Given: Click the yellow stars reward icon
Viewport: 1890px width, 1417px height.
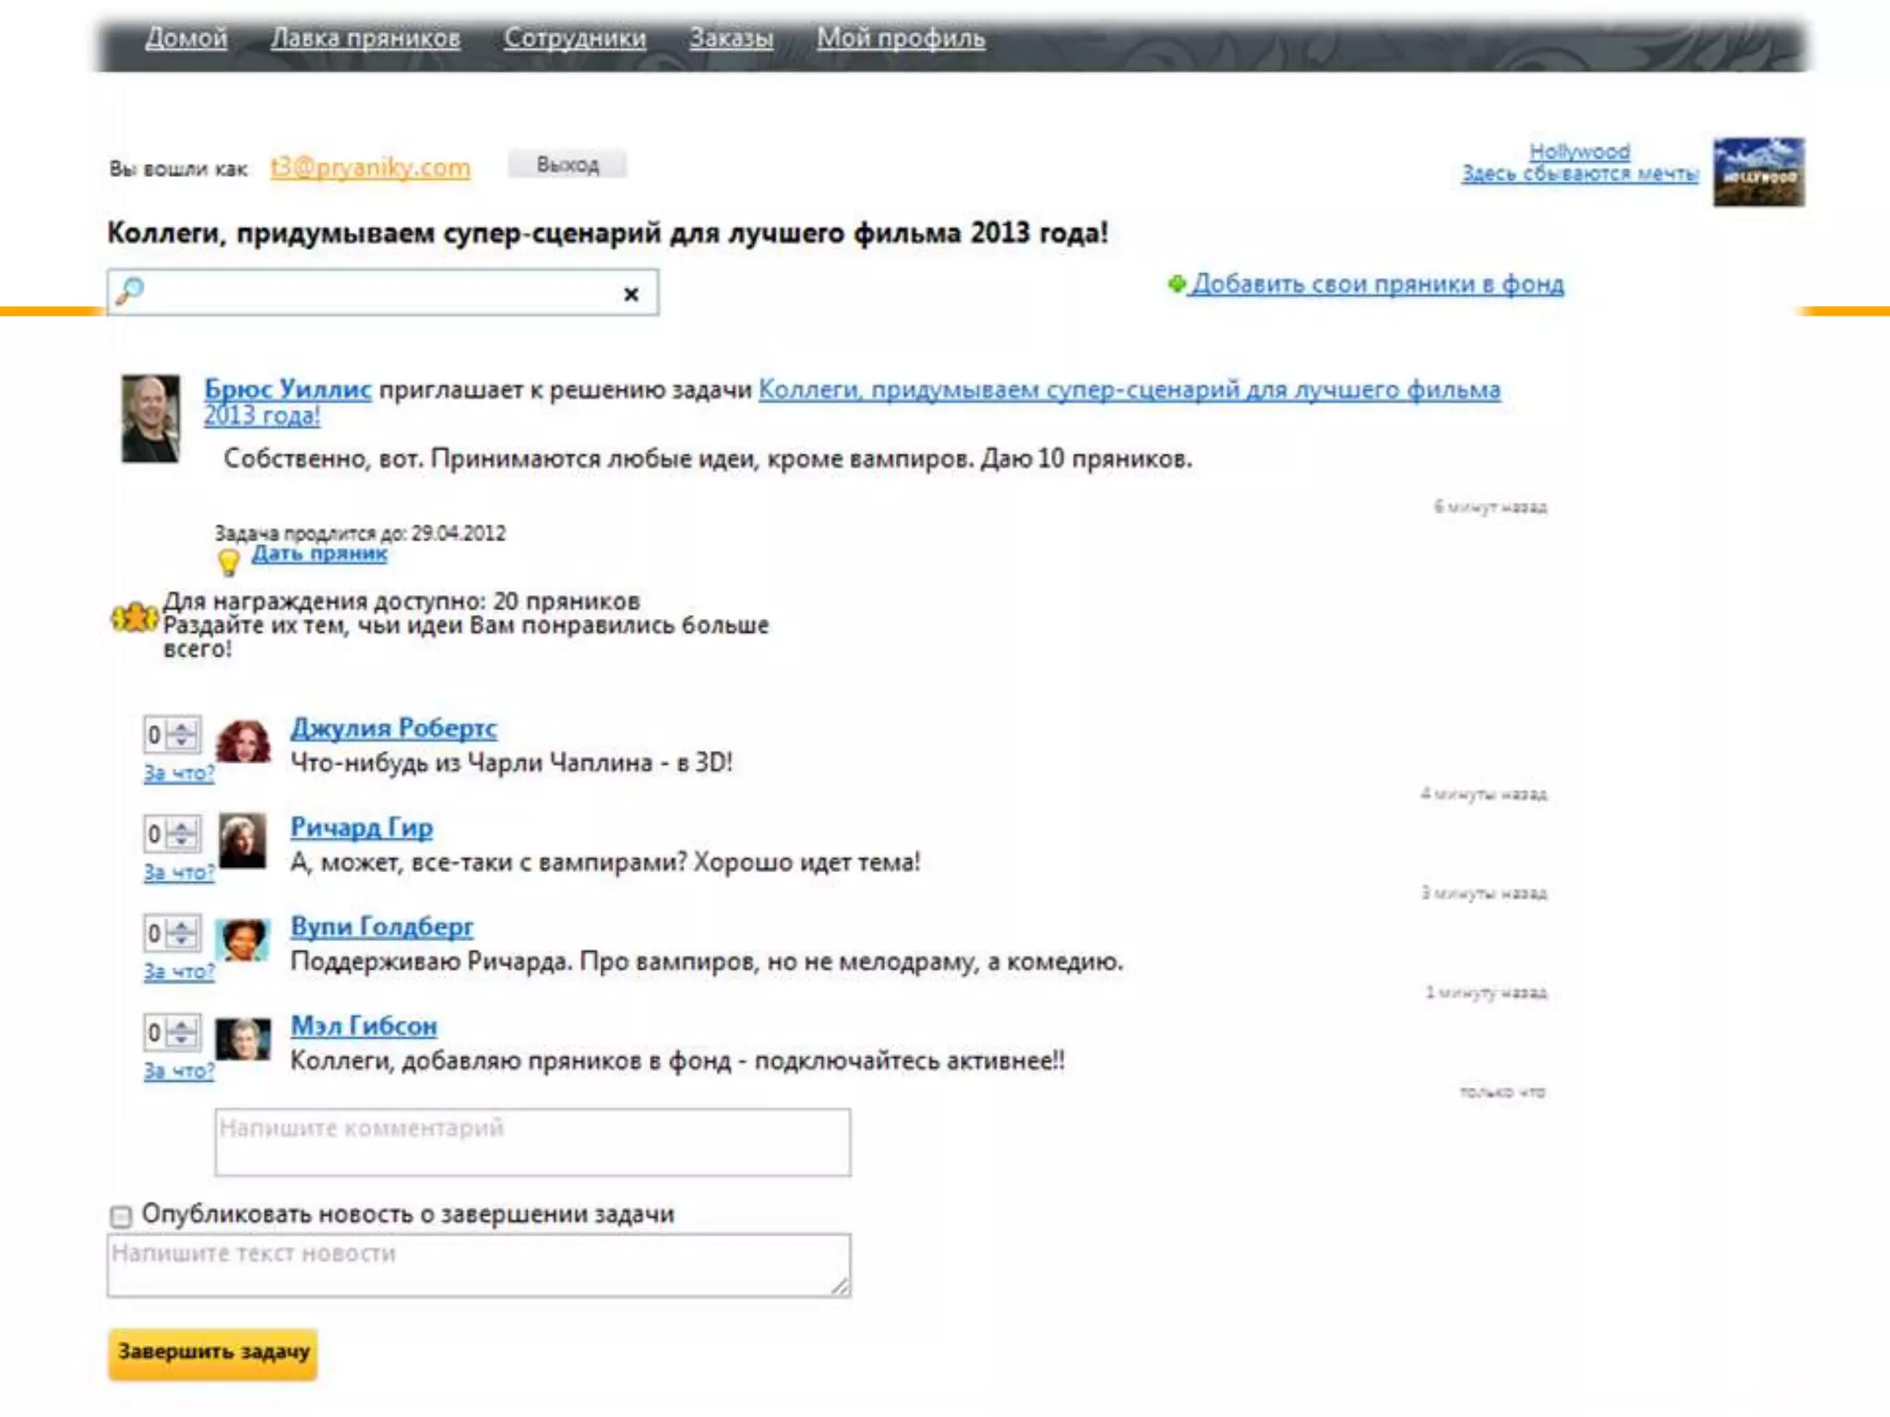Looking at the screenshot, I should point(135,617).
